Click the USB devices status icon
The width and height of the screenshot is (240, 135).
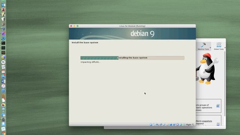click(164, 124)
